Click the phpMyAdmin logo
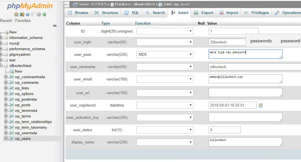The width and height of the screenshot is (301, 162). point(30,6)
